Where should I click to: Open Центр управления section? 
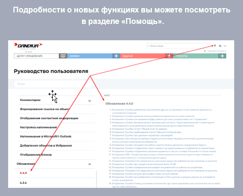pyautogui.click(x=36, y=56)
